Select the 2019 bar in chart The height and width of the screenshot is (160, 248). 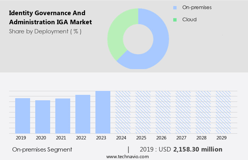click(x=22, y=116)
